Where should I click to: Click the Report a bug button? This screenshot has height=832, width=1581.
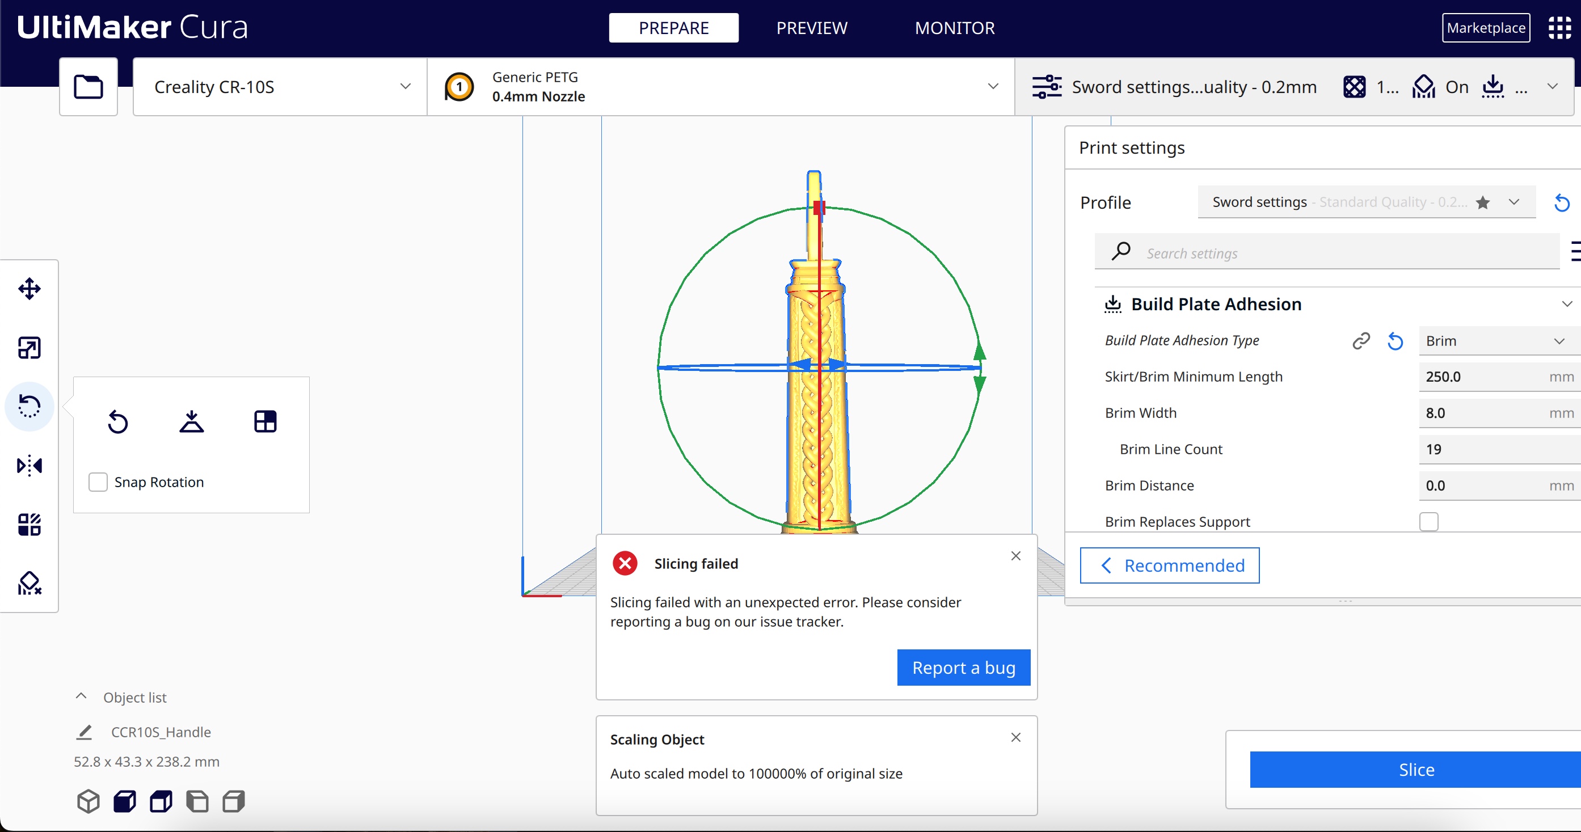point(962,667)
